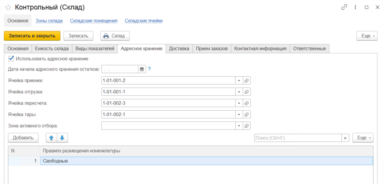Expand Ячейка отгрузки dropdown list
Image resolution: width=384 pixels, height=184 pixels.
click(239, 92)
